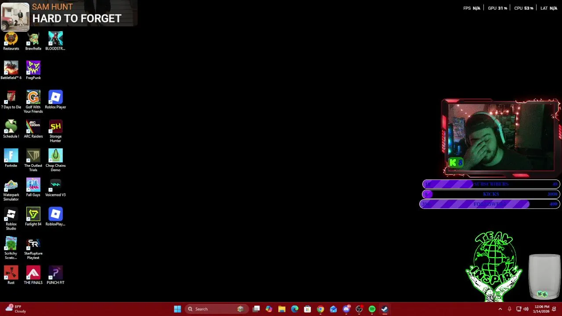Click the webcam overlay thumbnail
Image resolution: width=562 pixels, height=316 pixels.
click(501, 137)
